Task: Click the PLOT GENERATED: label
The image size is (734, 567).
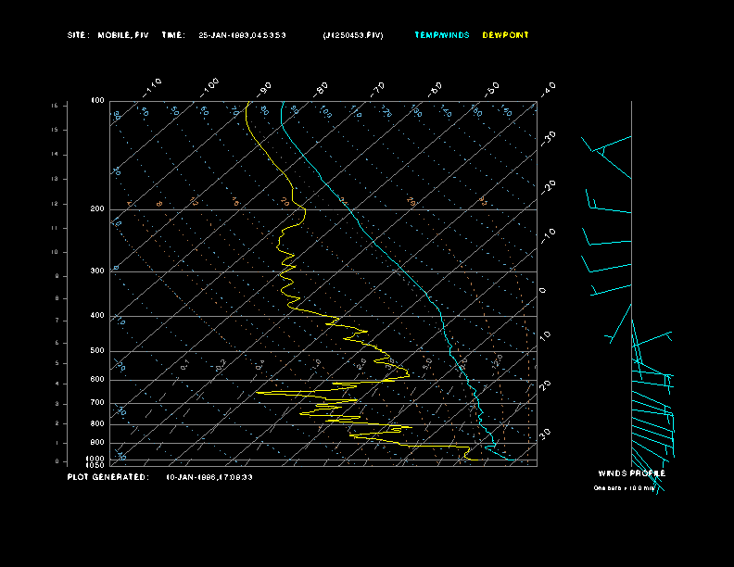Action: click(108, 477)
